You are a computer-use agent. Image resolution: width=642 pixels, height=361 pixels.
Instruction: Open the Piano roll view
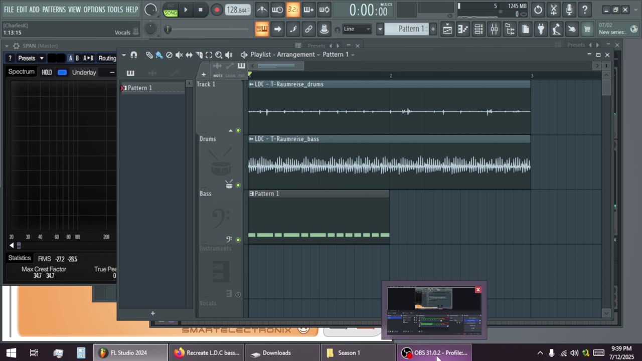click(x=463, y=30)
